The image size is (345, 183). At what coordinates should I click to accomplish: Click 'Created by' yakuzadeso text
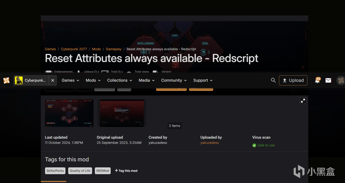(x=158, y=143)
